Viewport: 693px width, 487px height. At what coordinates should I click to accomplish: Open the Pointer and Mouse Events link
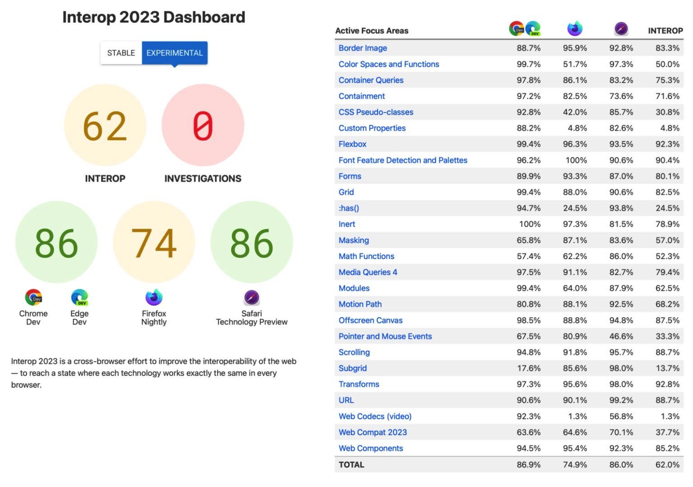[x=385, y=336]
